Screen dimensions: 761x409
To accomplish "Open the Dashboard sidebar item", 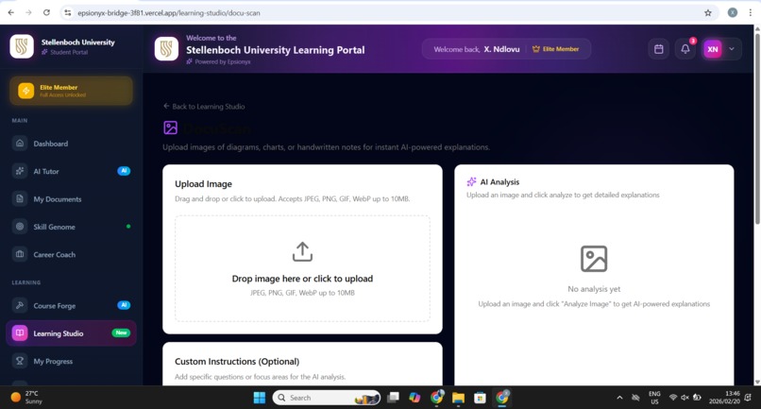I will coord(72,144).
